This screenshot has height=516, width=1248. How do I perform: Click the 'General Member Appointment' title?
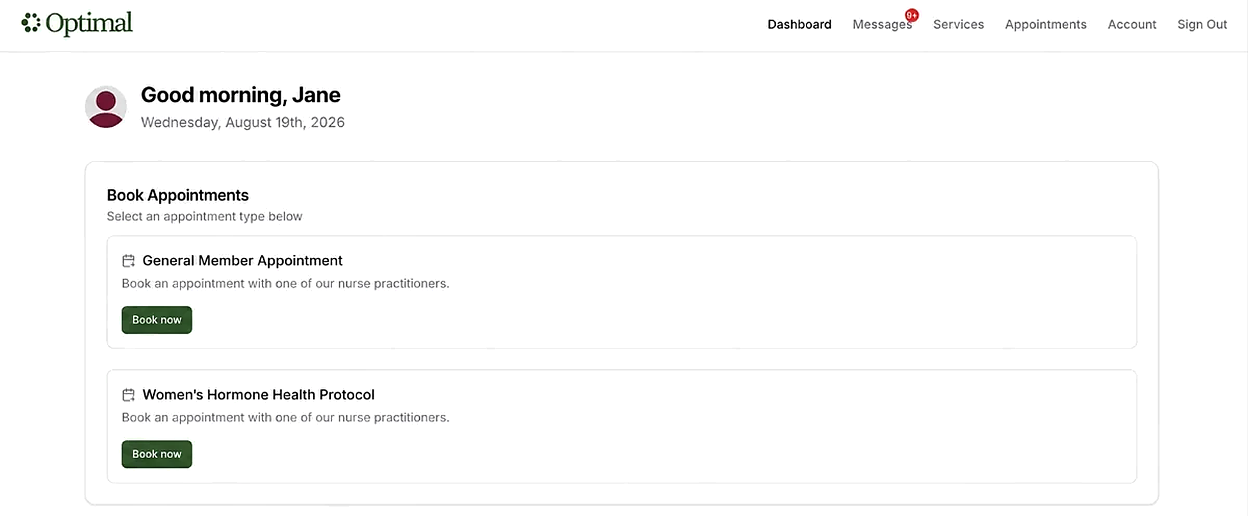242,261
